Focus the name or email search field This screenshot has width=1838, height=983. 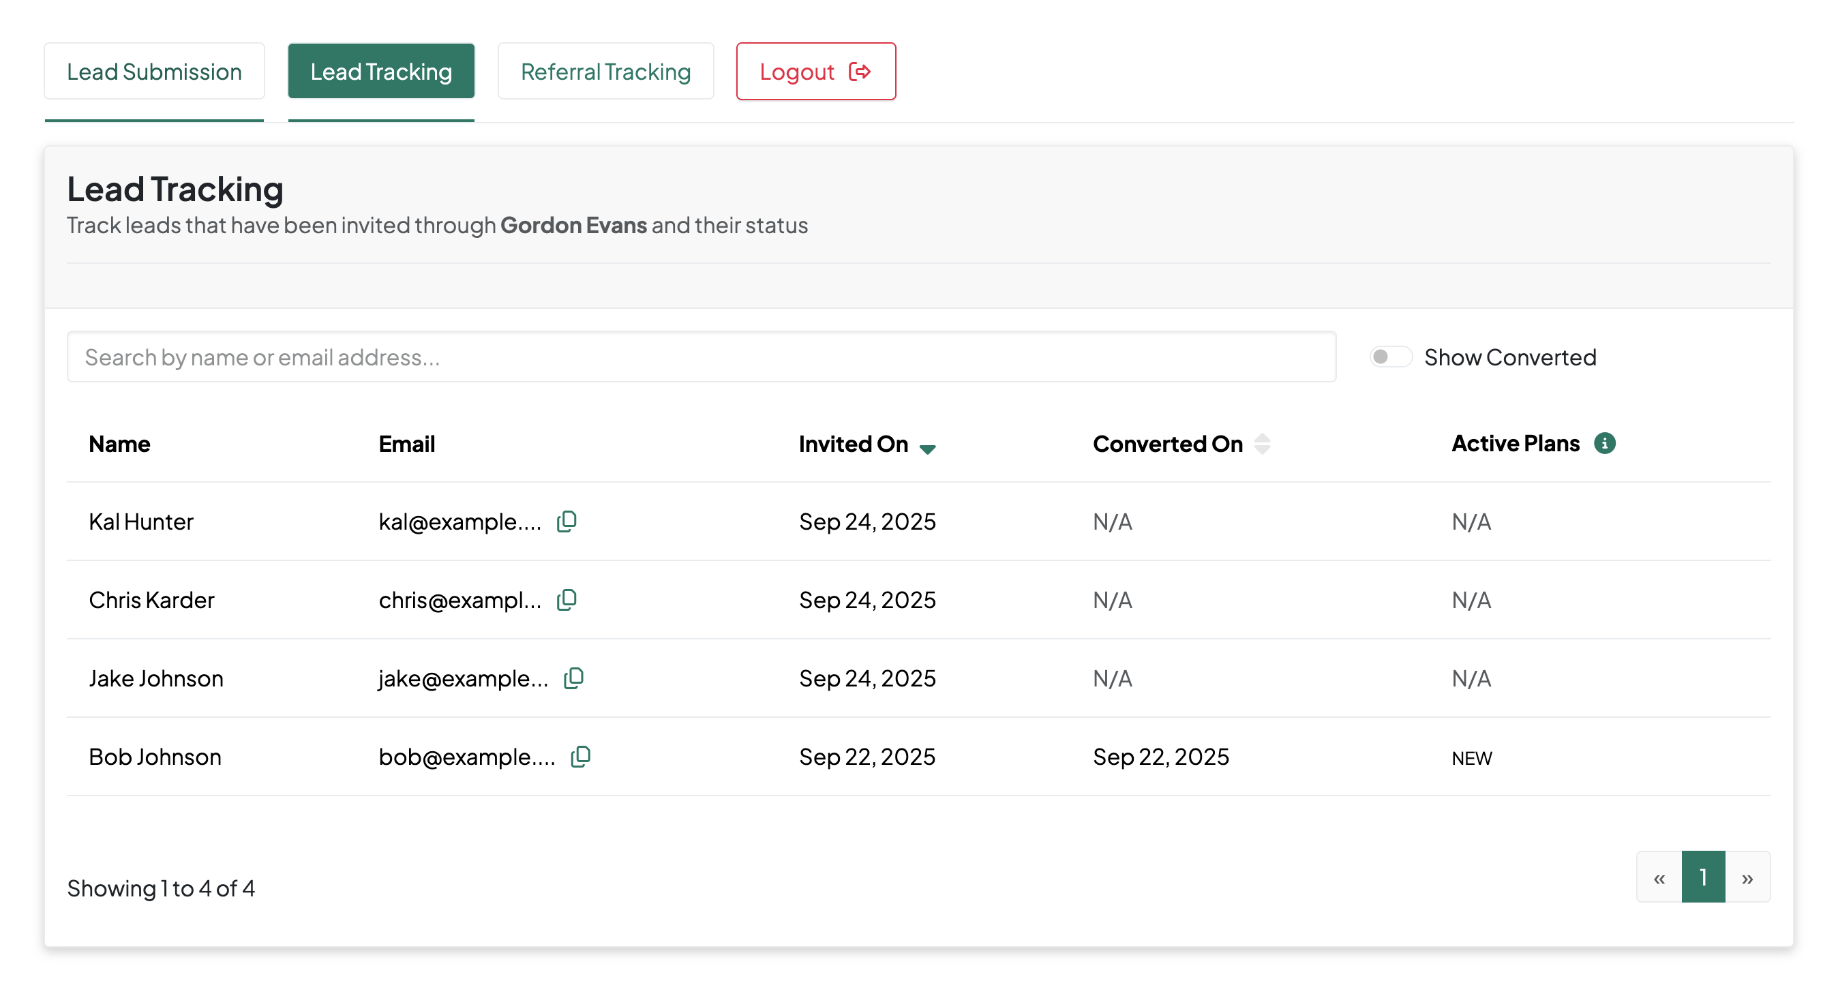coord(701,357)
